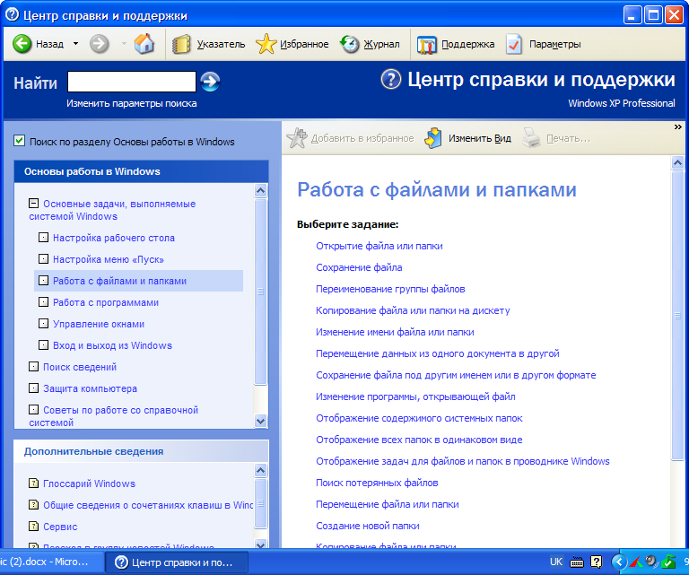689x575 pixels.
Task: Open Общие сведения о сочетаниях клавиш icon
Action: pos(33,505)
